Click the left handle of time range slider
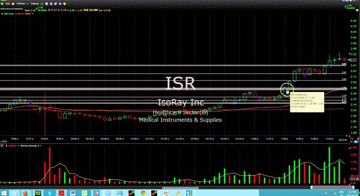Screen dimensions: 360x196 (x=311, y=187)
